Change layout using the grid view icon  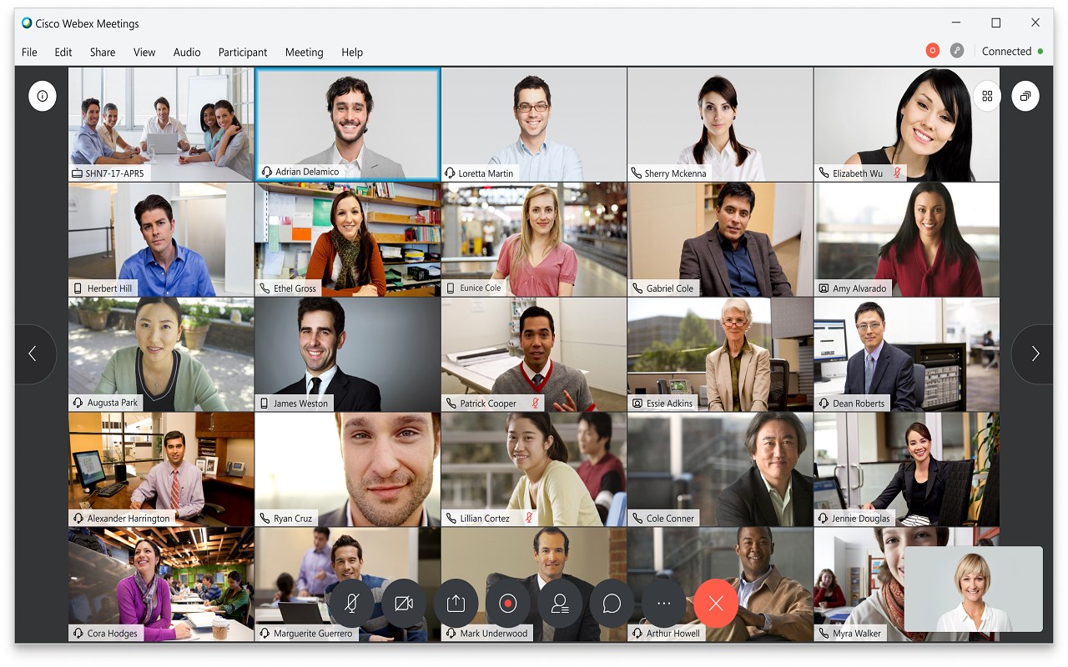pos(987,96)
